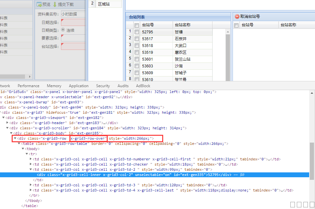Toggle select-all checkbox in 台站列表 header
This screenshot has width=315, height=209.
click(137, 25)
